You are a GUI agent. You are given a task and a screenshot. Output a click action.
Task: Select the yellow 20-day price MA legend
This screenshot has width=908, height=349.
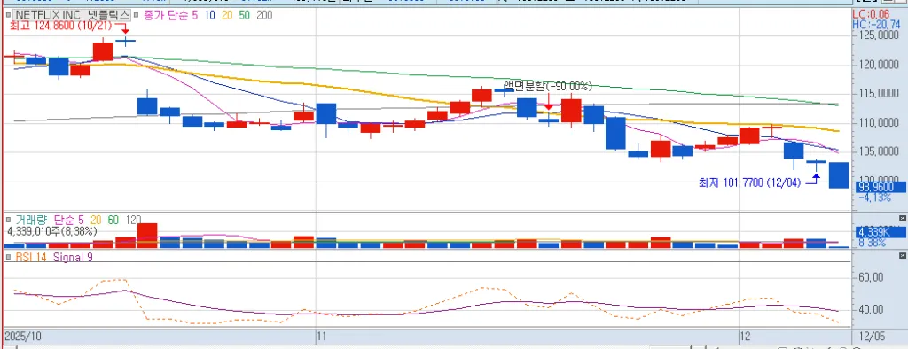pos(226,15)
